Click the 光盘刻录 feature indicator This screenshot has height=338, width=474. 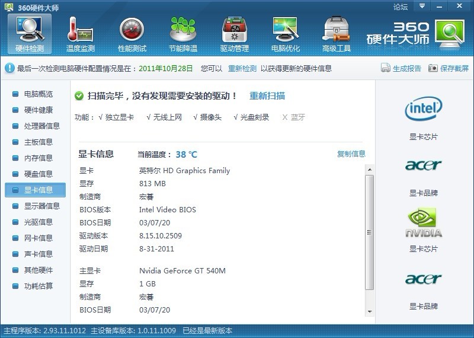coord(251,117)
